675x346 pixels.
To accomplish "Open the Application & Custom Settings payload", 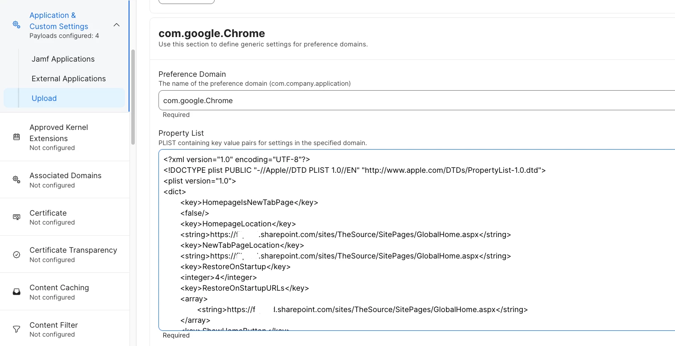I will (x=64, y=25).
